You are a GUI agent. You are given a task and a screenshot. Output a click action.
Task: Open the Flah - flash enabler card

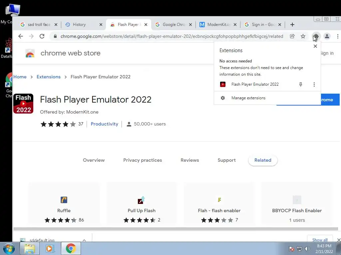tap(219, 204)
